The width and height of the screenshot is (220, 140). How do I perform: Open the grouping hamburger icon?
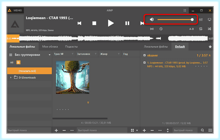tap(11, 55)
